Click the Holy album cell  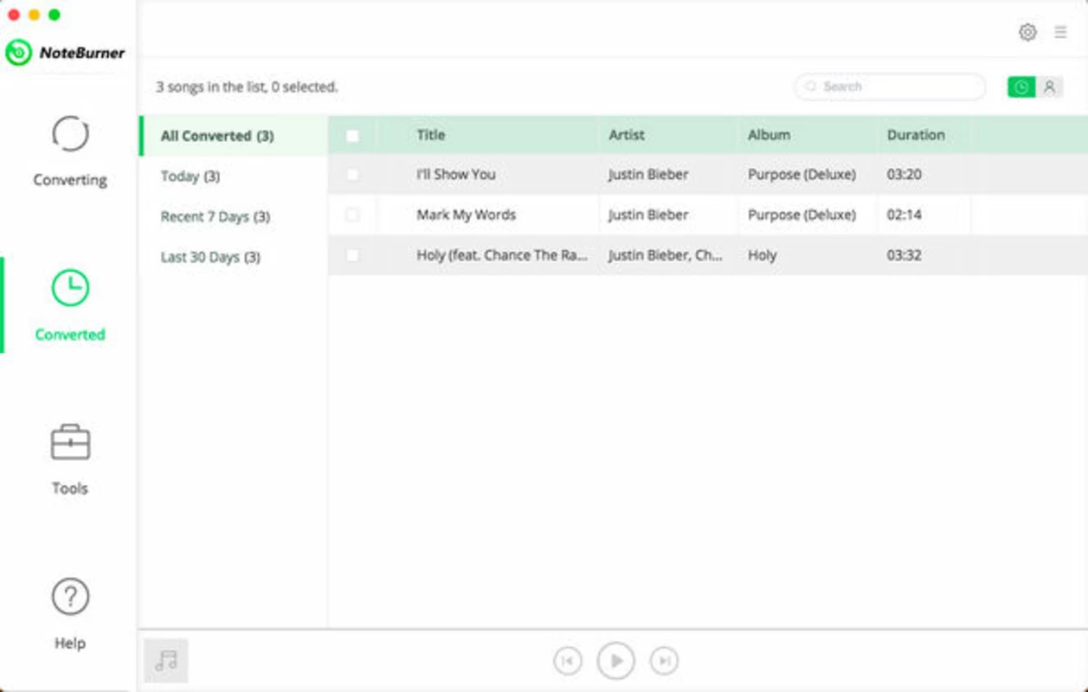tap(763, 255)
